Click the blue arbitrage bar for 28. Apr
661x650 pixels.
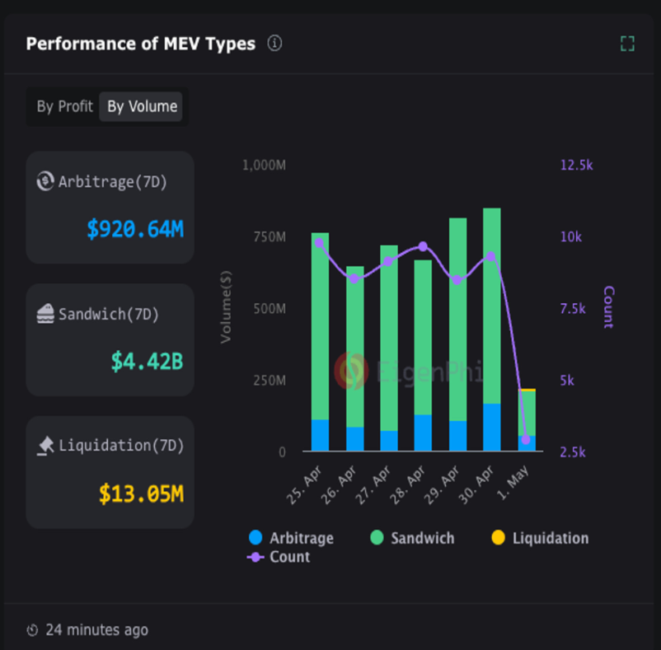423,433
